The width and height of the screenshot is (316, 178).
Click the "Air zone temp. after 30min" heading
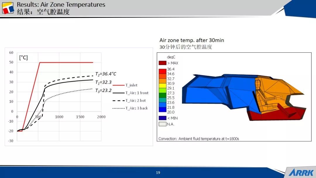pyautogui.click(x=192, y=40)
